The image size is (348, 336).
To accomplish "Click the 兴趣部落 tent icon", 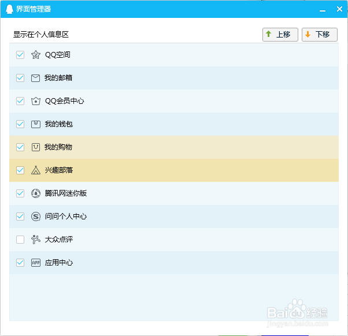I will tap(35, 170).
